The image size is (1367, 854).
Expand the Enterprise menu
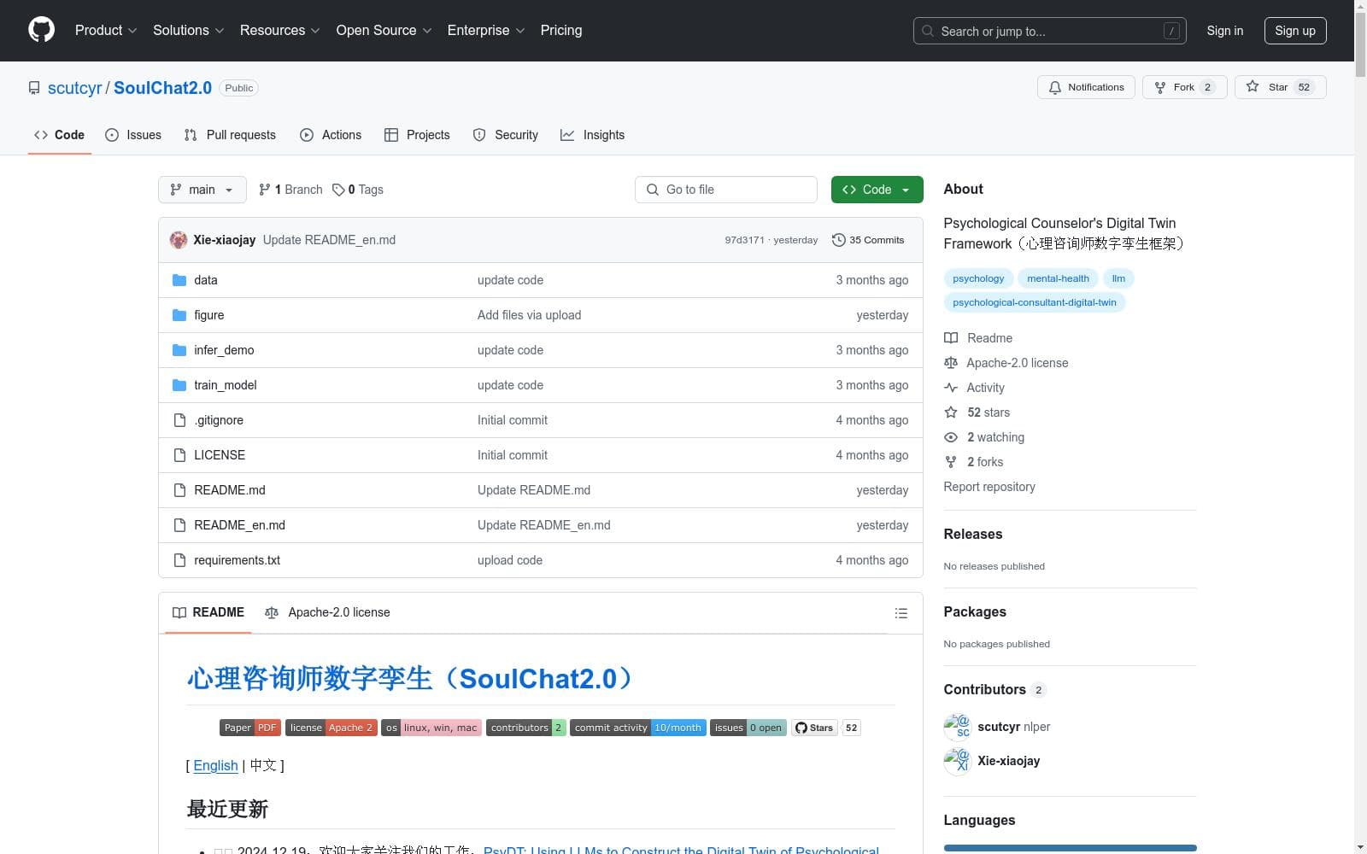coord(486,30)
